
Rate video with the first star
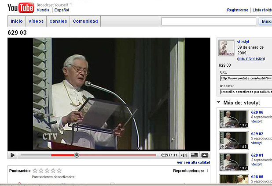(35, 171)
